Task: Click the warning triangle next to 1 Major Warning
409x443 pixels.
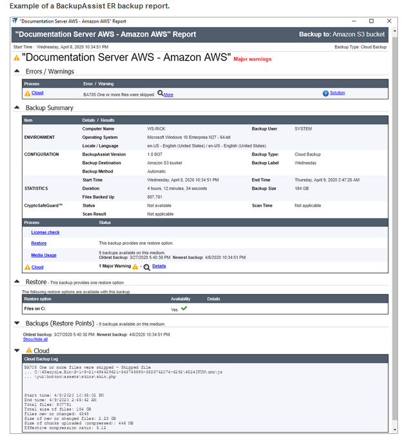Action: click(x=135, y=266)
